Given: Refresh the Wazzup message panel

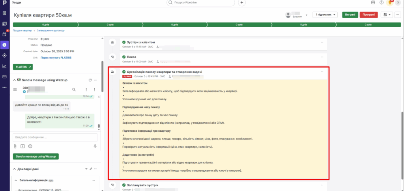Looking at the screenshot, I should [90, 80].
